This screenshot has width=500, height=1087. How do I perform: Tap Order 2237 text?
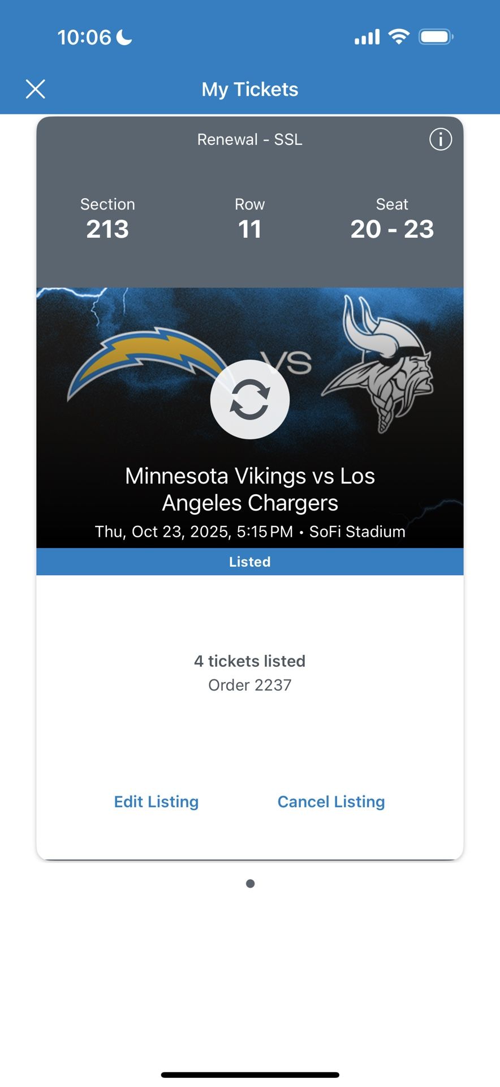[249, 684]
